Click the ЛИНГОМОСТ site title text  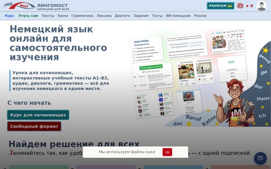53,5
